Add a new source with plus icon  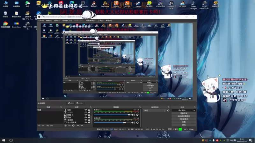(66, 126)
